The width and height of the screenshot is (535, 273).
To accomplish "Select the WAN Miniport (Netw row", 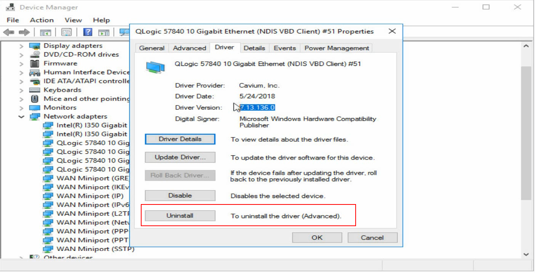I will pyautogui.click(x=86, y=222).
